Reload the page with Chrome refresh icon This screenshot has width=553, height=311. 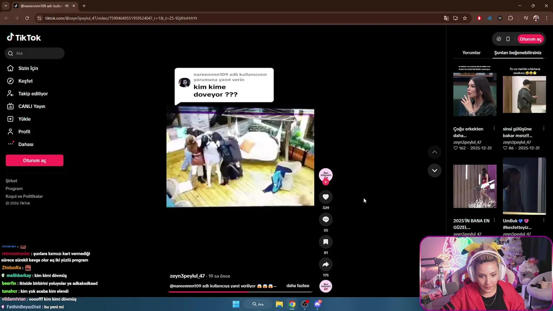[27, 18]
